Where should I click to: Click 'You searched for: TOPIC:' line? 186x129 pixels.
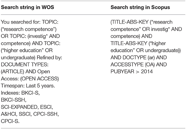pos(30,22)
